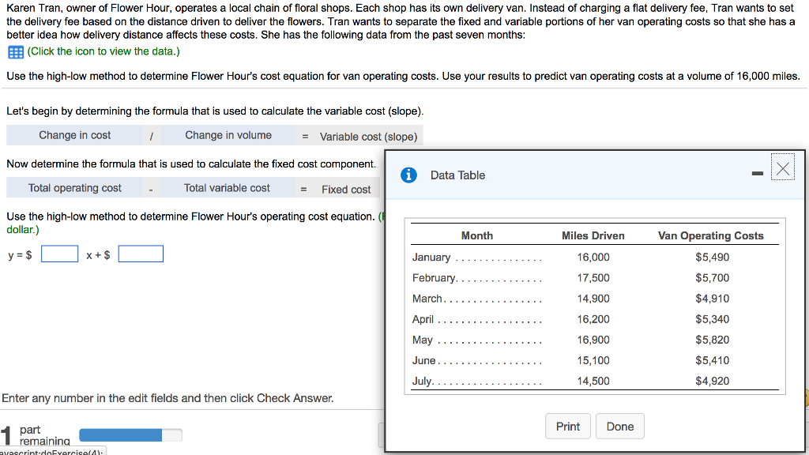Open the 'Click the icon to view the data' link
809x455 pixels.
pyautogui.click(x=103, y=51)
